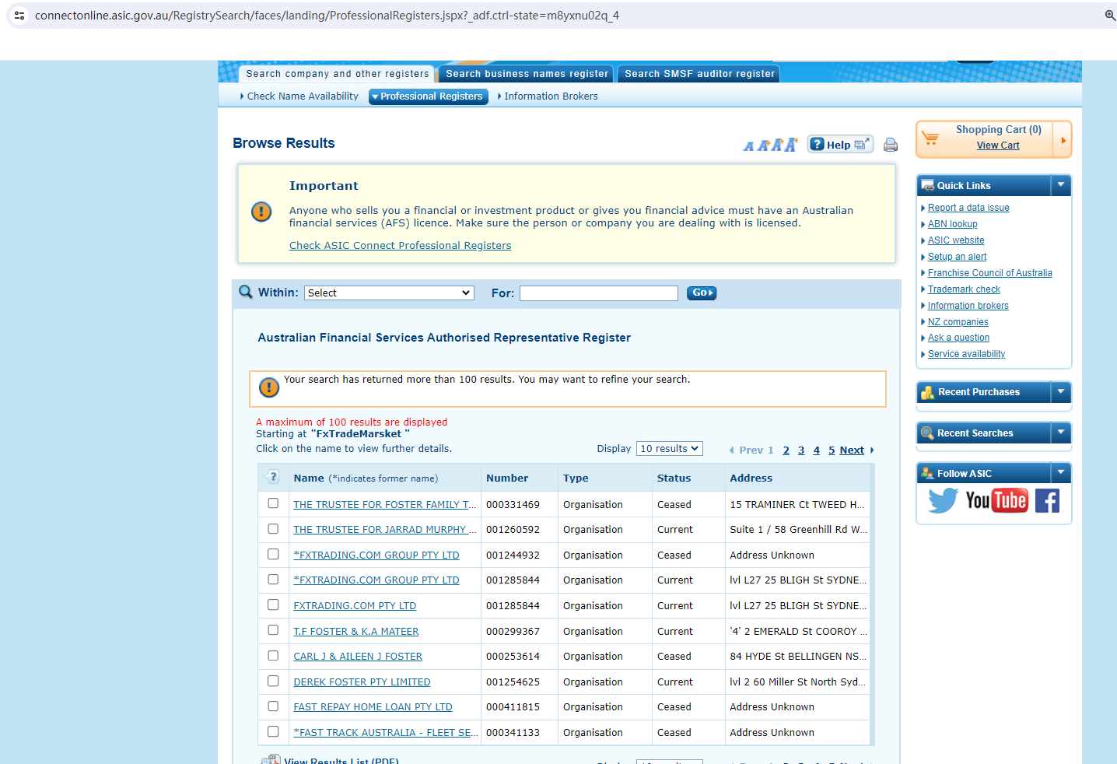Click the Next page arrow icon

872,450
